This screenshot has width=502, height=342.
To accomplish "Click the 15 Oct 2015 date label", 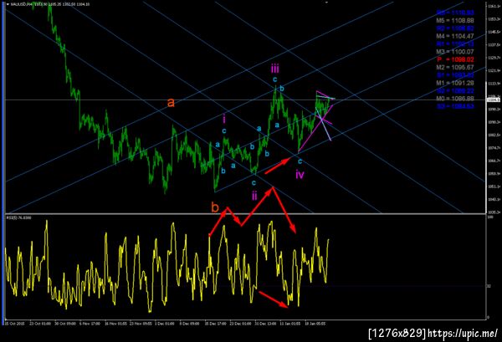I will 15,324.
